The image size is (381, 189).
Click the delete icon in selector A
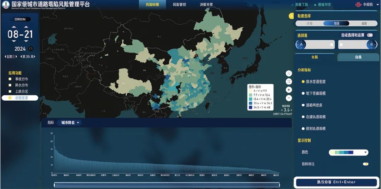331,45
